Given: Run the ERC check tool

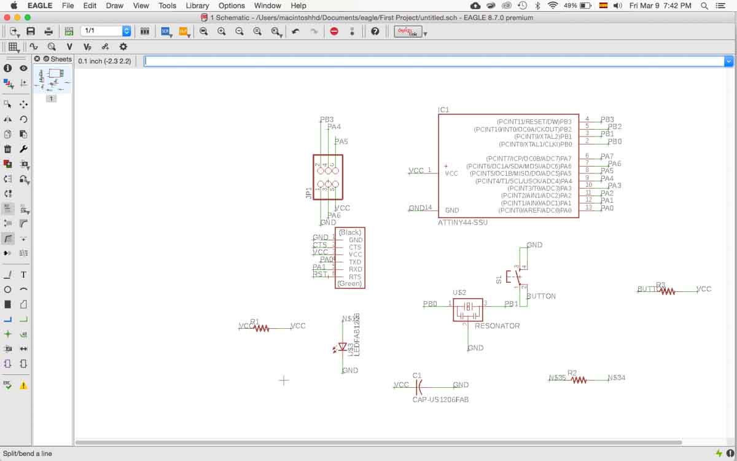Looking at the screenshot, I should pyautogui.click(x=7, y=385).
